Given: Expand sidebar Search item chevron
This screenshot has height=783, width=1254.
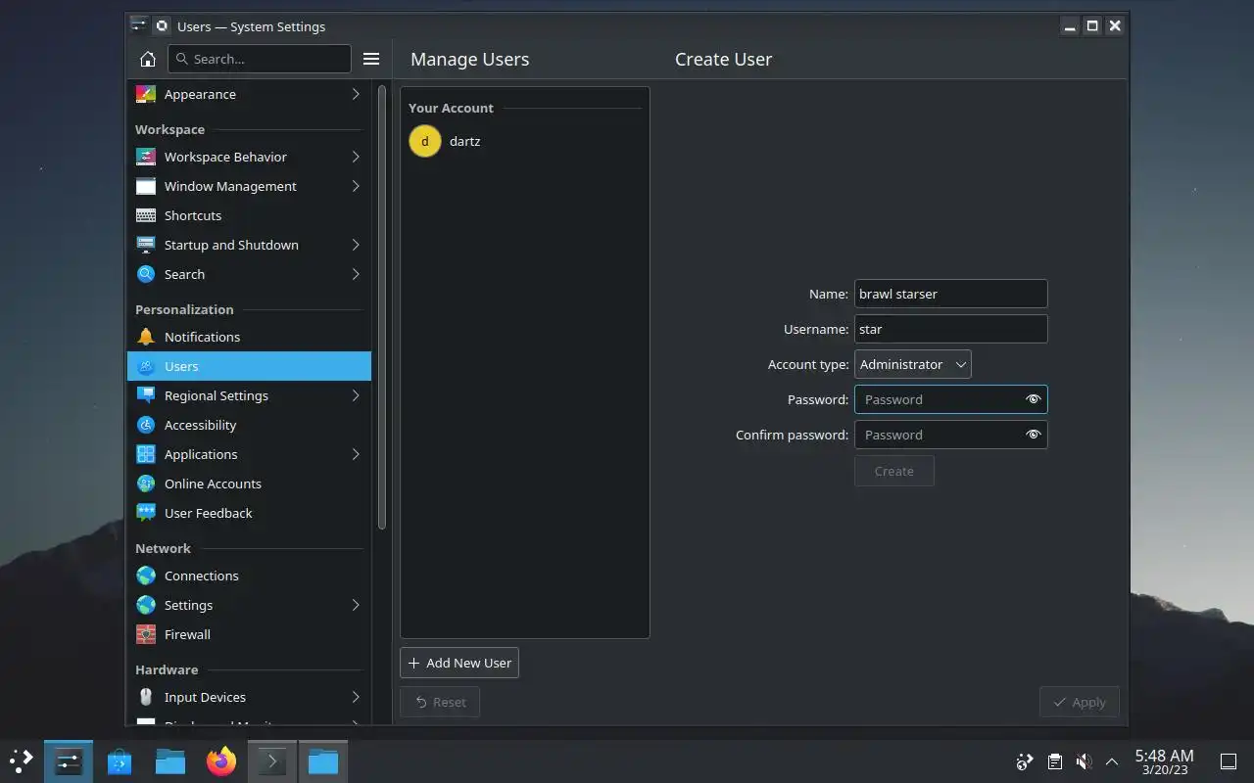Looking at the screenshot, I should pyautogui.click(x=356, y=274).
